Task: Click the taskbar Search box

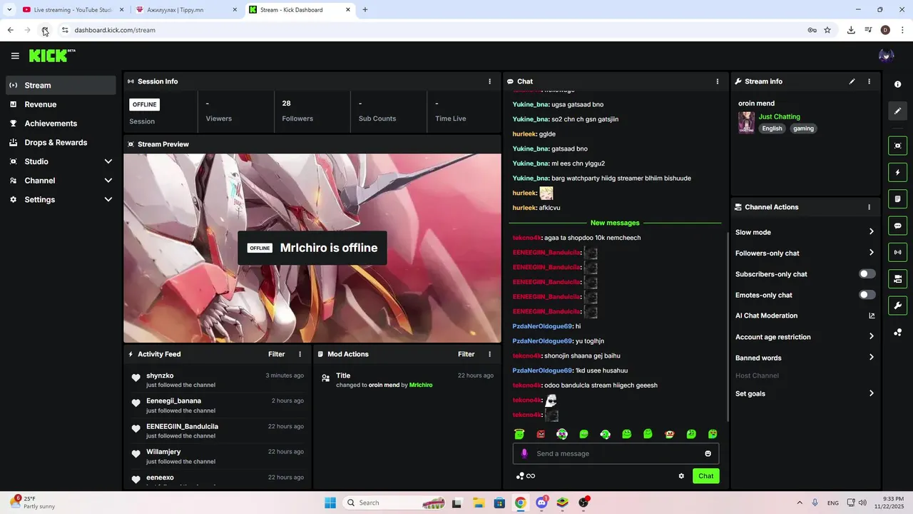Action: [394, 503]
